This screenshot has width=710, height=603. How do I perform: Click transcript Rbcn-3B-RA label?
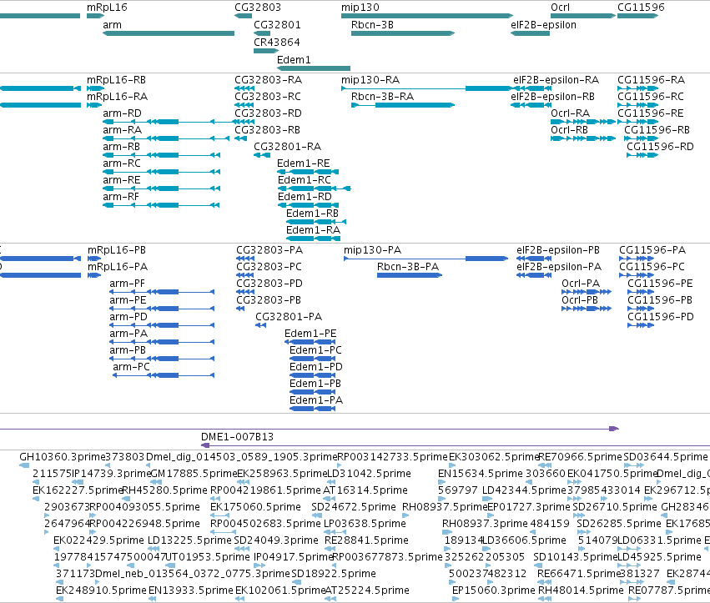click(x=382, y=97)
